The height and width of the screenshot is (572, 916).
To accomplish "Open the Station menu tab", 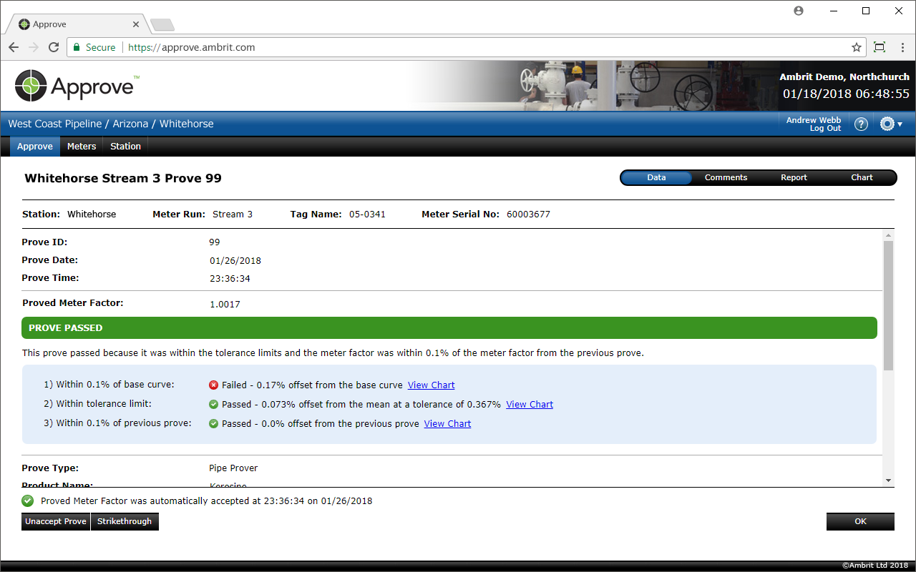I will click(125, 146).
